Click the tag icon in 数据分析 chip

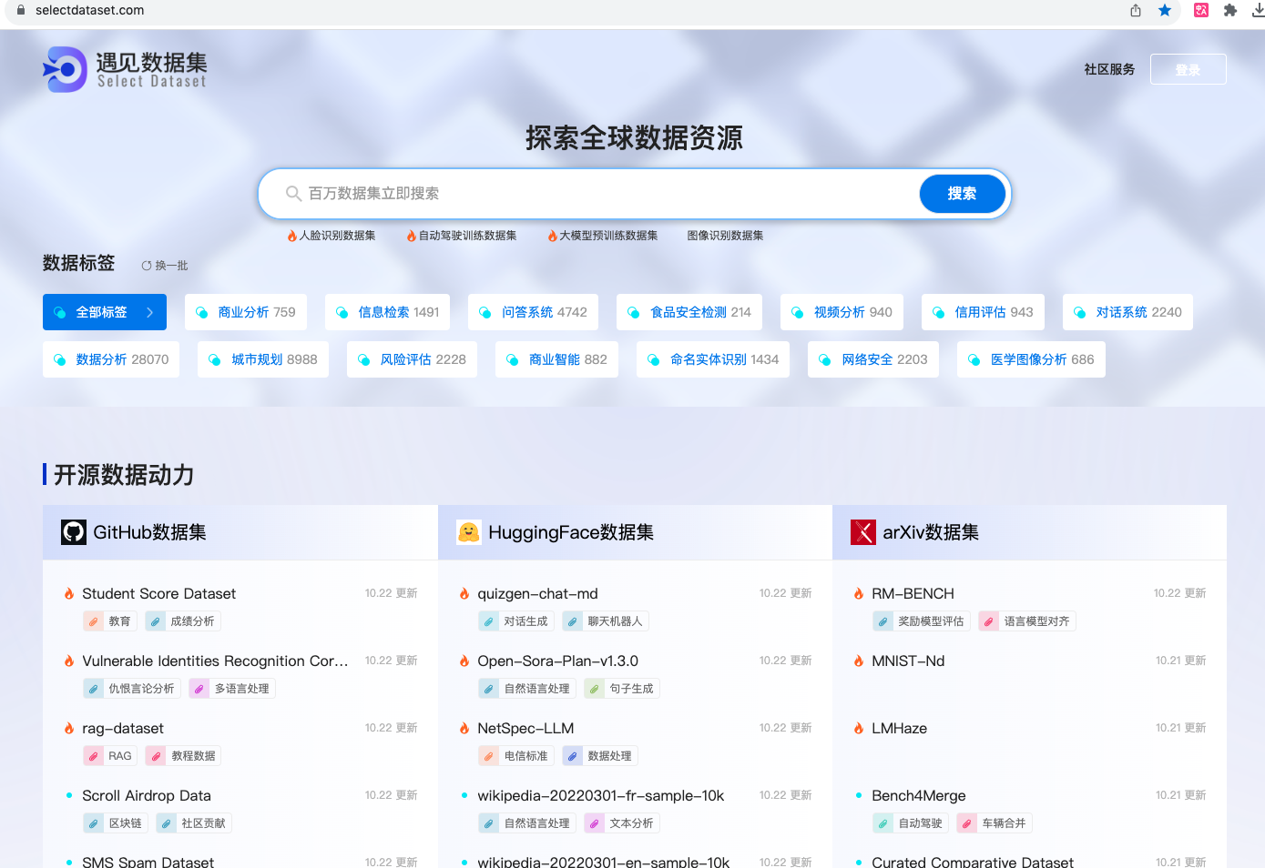click(x=60, y=359)
